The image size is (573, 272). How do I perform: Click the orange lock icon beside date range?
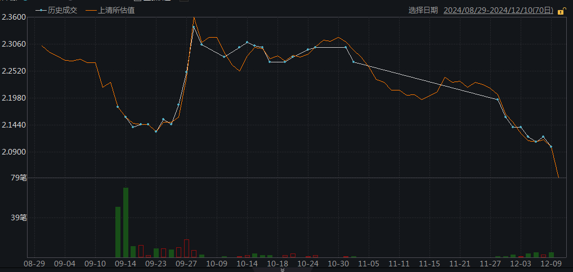[x=561, y=11]
